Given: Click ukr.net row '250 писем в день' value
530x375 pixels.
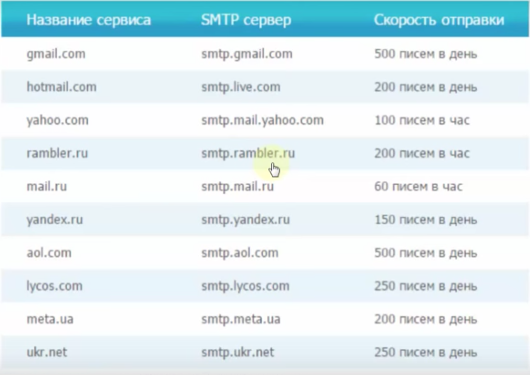Looking at the screenshot, I should 426,352.
